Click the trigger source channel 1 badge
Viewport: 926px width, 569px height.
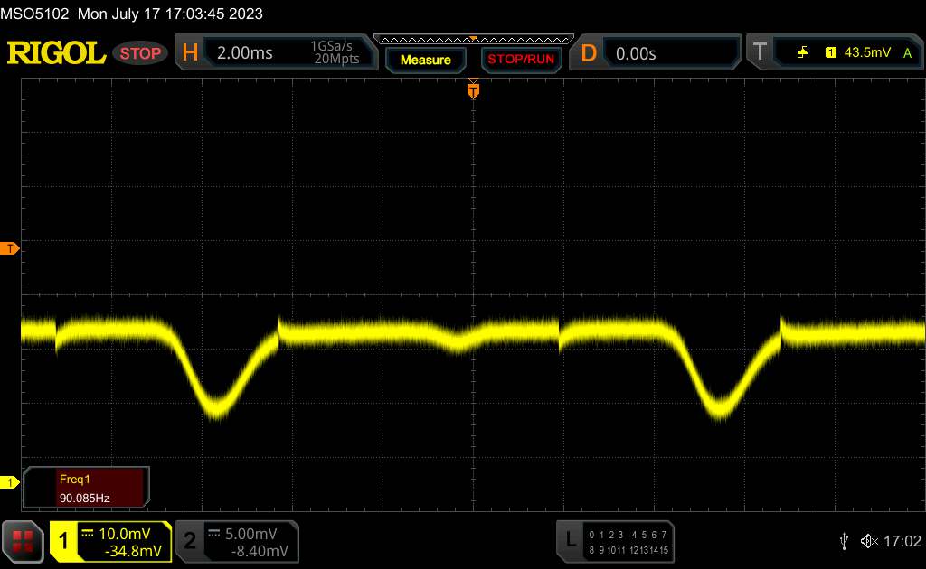click(x=831, y=53)
